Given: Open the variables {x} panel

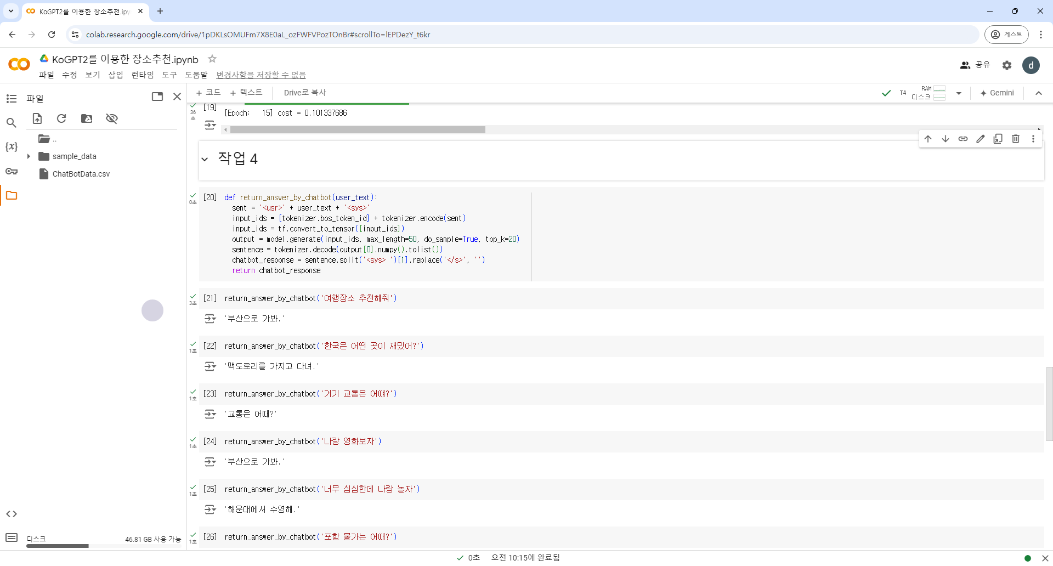Looking at the screenshot, I should [x=12, y=147].
